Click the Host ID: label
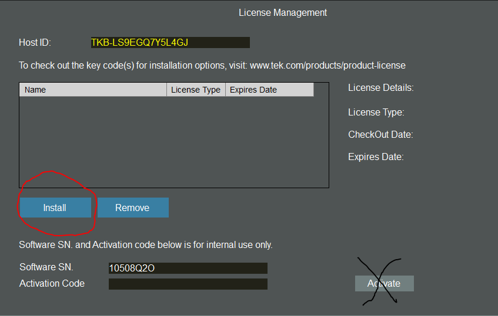 click(35, 42)
